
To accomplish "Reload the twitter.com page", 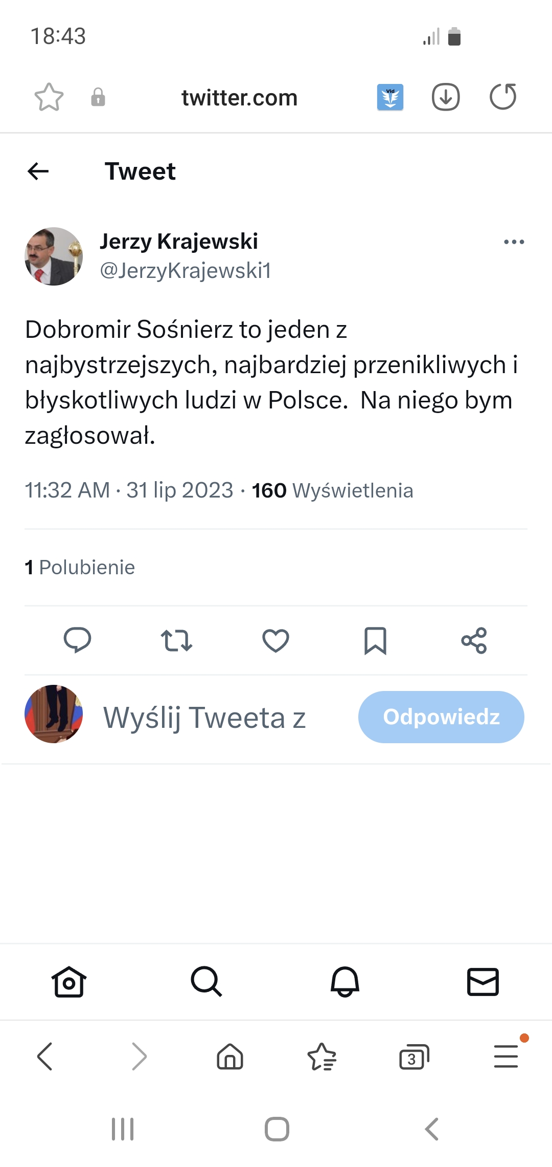I will point(503,97).
